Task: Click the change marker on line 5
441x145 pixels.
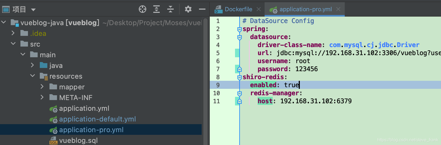Action: point(237,53)
